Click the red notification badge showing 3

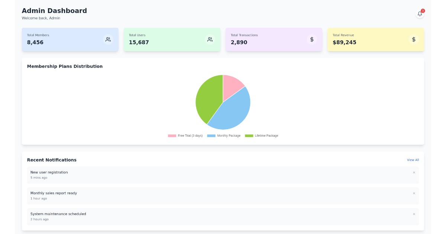click(423, 10)
